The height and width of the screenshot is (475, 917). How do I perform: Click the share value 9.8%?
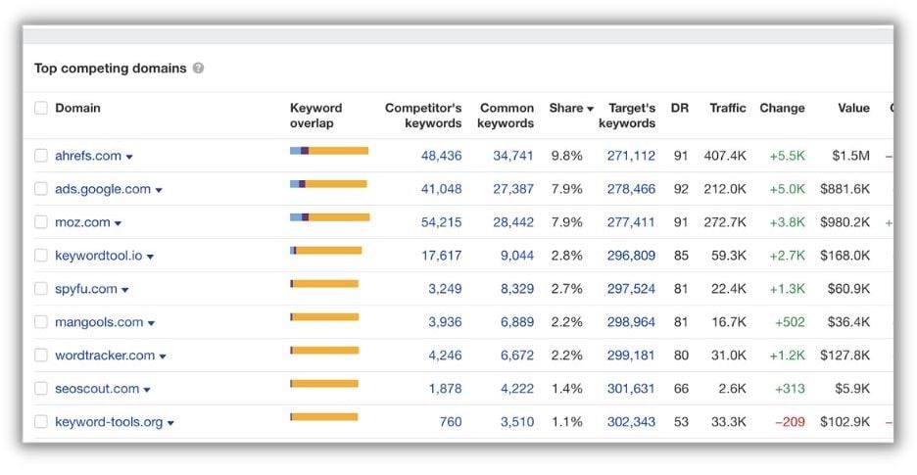pos(566,156)
